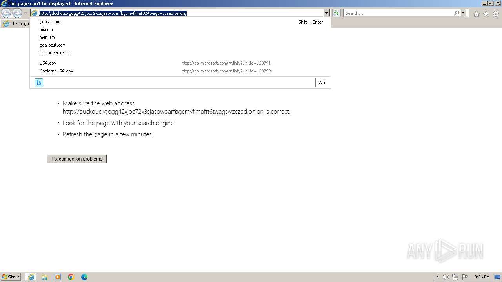Minimize the Internet Explorer window

[x=484, y=4]
